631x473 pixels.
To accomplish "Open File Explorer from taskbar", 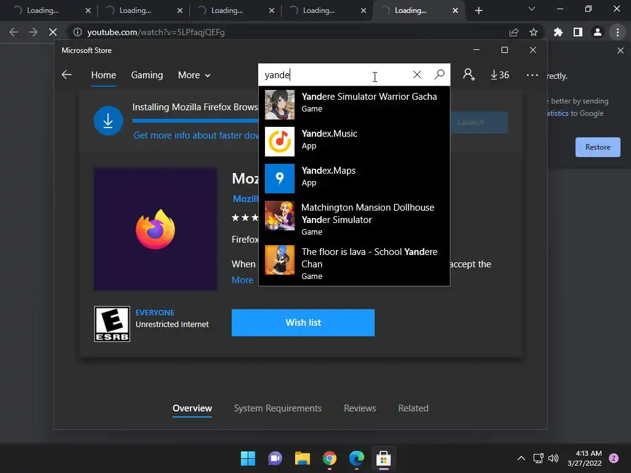I will (302, 458).
